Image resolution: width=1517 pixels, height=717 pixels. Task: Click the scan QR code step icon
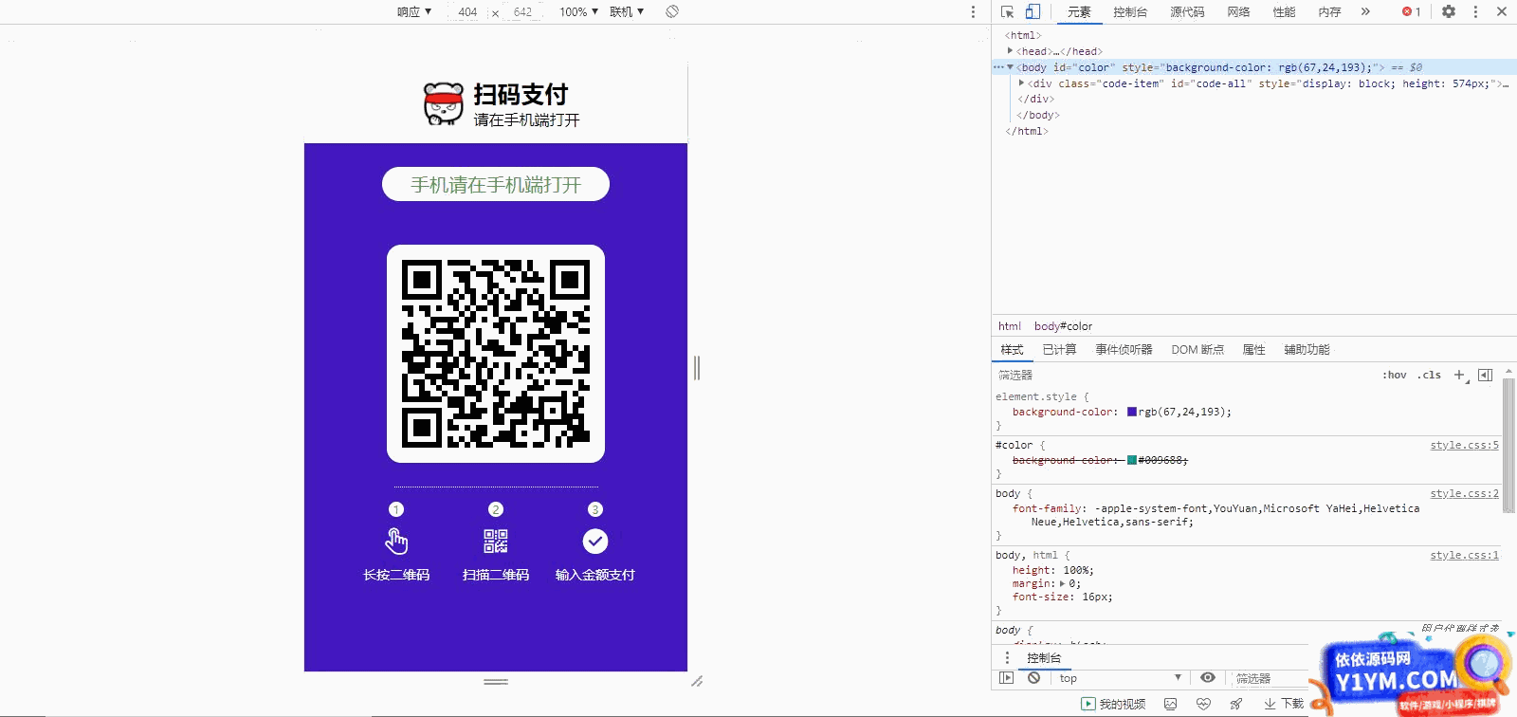[x=496, y=542]
